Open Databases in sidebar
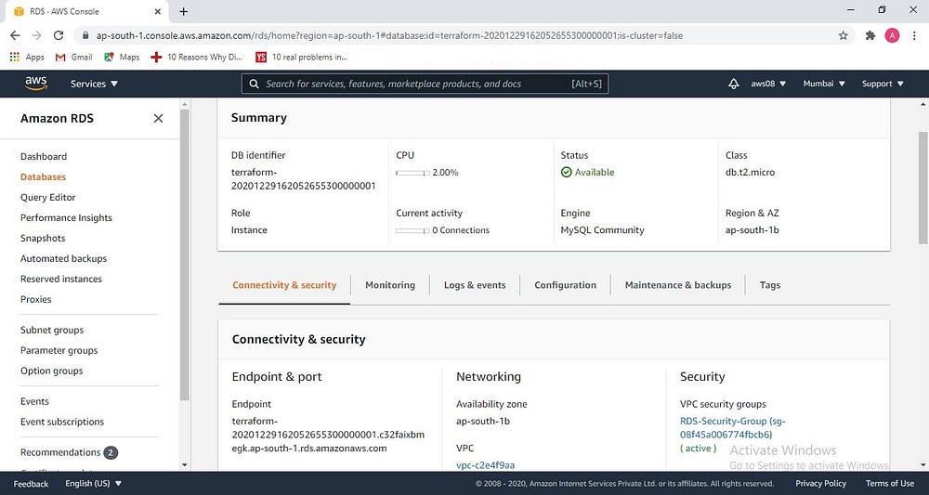 44,177
